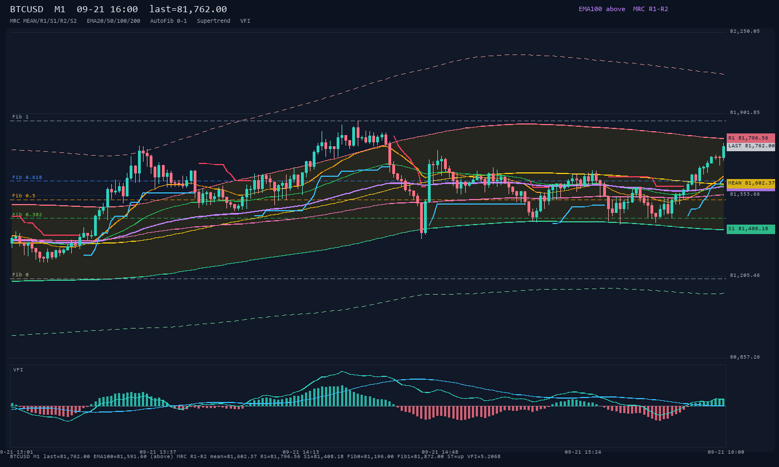
Task: Click the 81,901.85 price axis label
Action: [745, 112]
